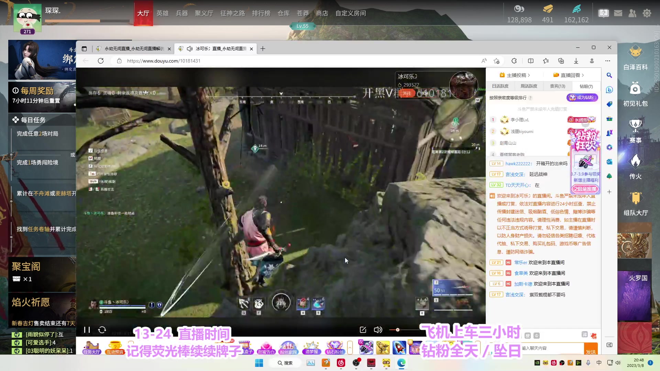Open the 互动预言 prediction icon
The image size is (660, 371).
[x=115, y=348]
